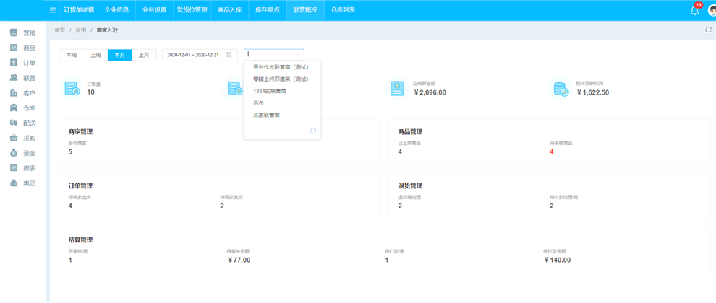The image size is (716, 303).
Task: Select the 本月 period option
Action: click(x=119, y=55)
